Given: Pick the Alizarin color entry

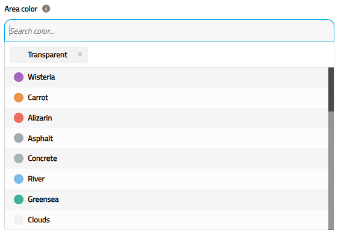Looking at the screenshot, I should point(166,118).
